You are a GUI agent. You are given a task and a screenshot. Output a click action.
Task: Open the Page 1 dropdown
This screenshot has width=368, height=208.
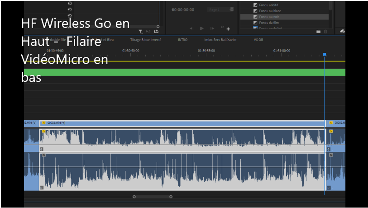tap(220, 9)
